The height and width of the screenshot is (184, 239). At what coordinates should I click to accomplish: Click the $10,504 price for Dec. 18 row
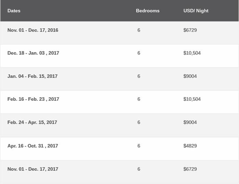[x=192, y=53]
